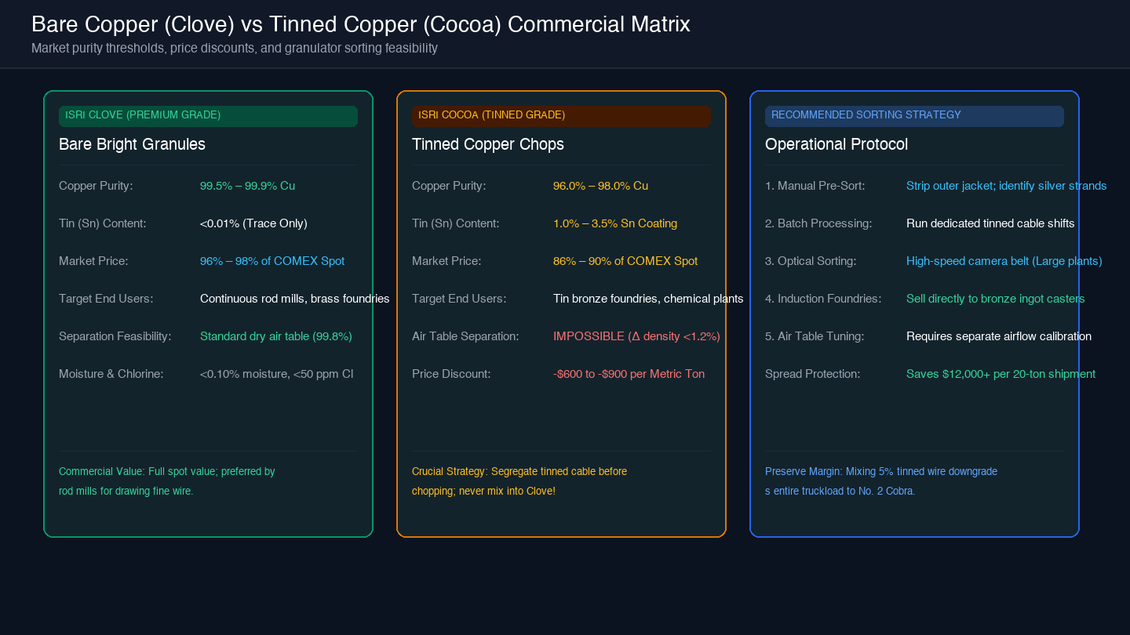Select 'Tin bronze foundries, chemical plants'
This screenshot has width=1130, height=635.
[x=648, y=299]
